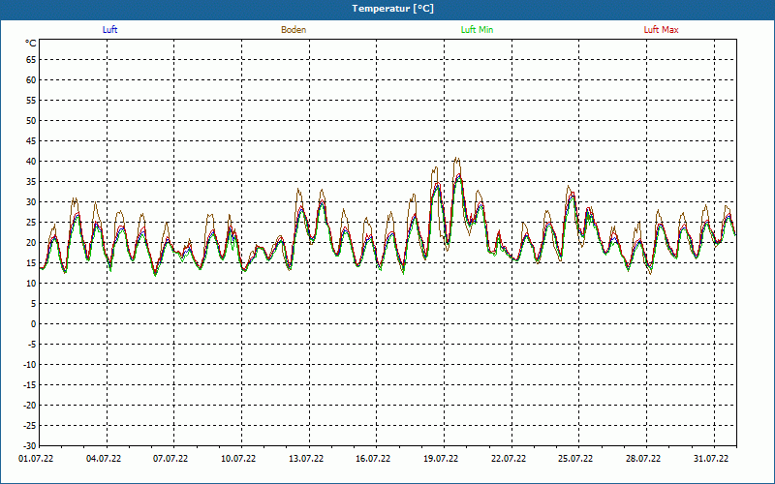Click the highest Boden peak above 40°C
Screen dimensions: 775x484
457,159
